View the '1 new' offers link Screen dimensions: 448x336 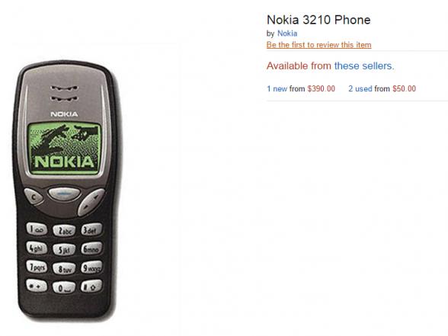tap(277, 88)
